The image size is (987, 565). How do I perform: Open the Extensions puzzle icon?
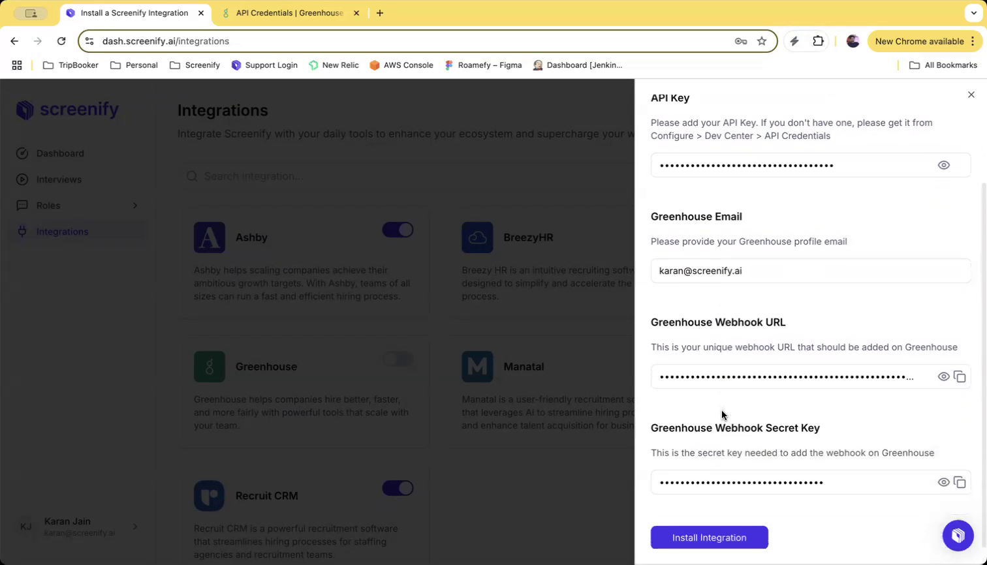(x=818, y=41)
